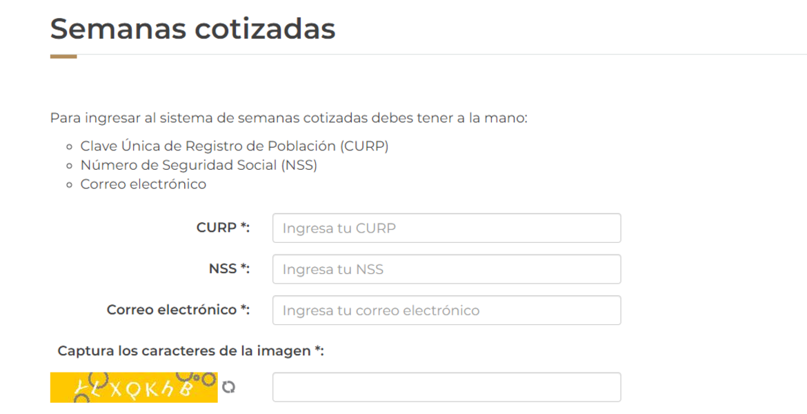Screen dimensions: 807x414
Task: Focus the CURP input field
Action: [x=446, y=228]
